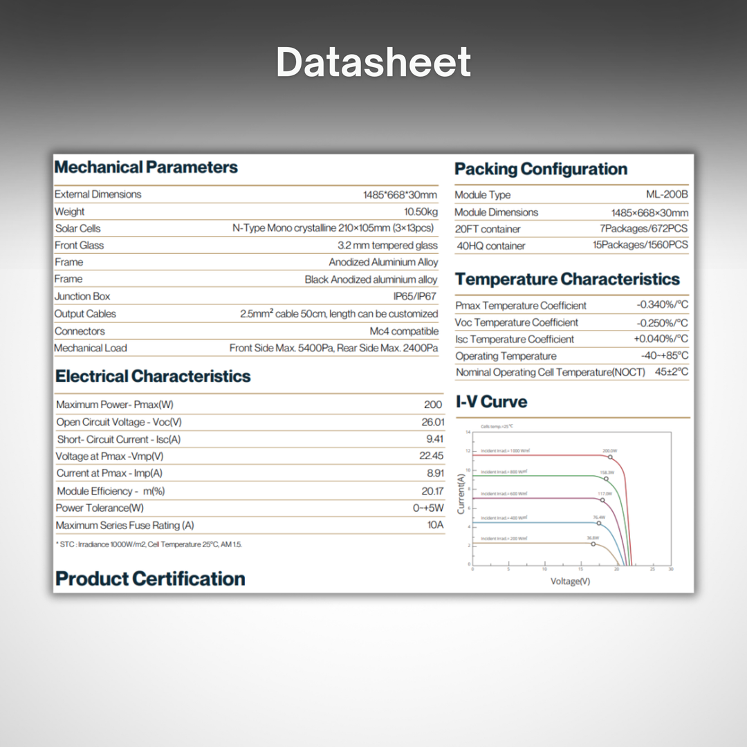Select the Temperature Characteristics heading
The width and height of the screenshot is (747, 747).
pyautogui.click(x=567, y=279)
